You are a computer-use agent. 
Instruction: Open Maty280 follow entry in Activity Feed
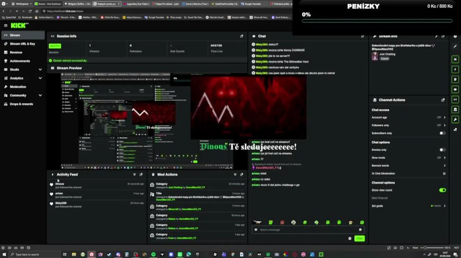click(x=97, y=205)
